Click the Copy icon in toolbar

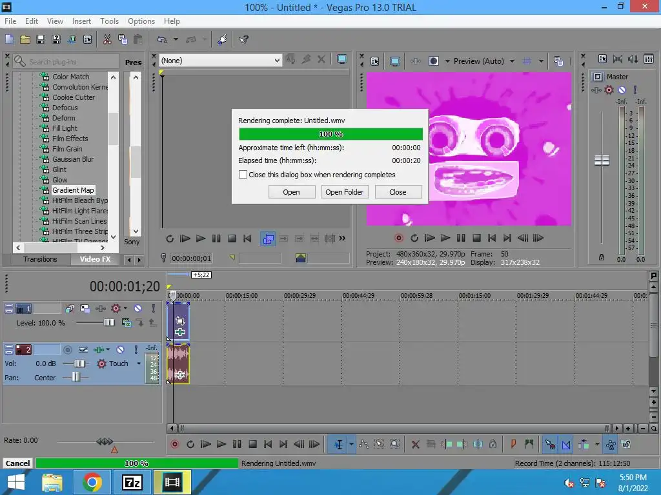[123, 39]
